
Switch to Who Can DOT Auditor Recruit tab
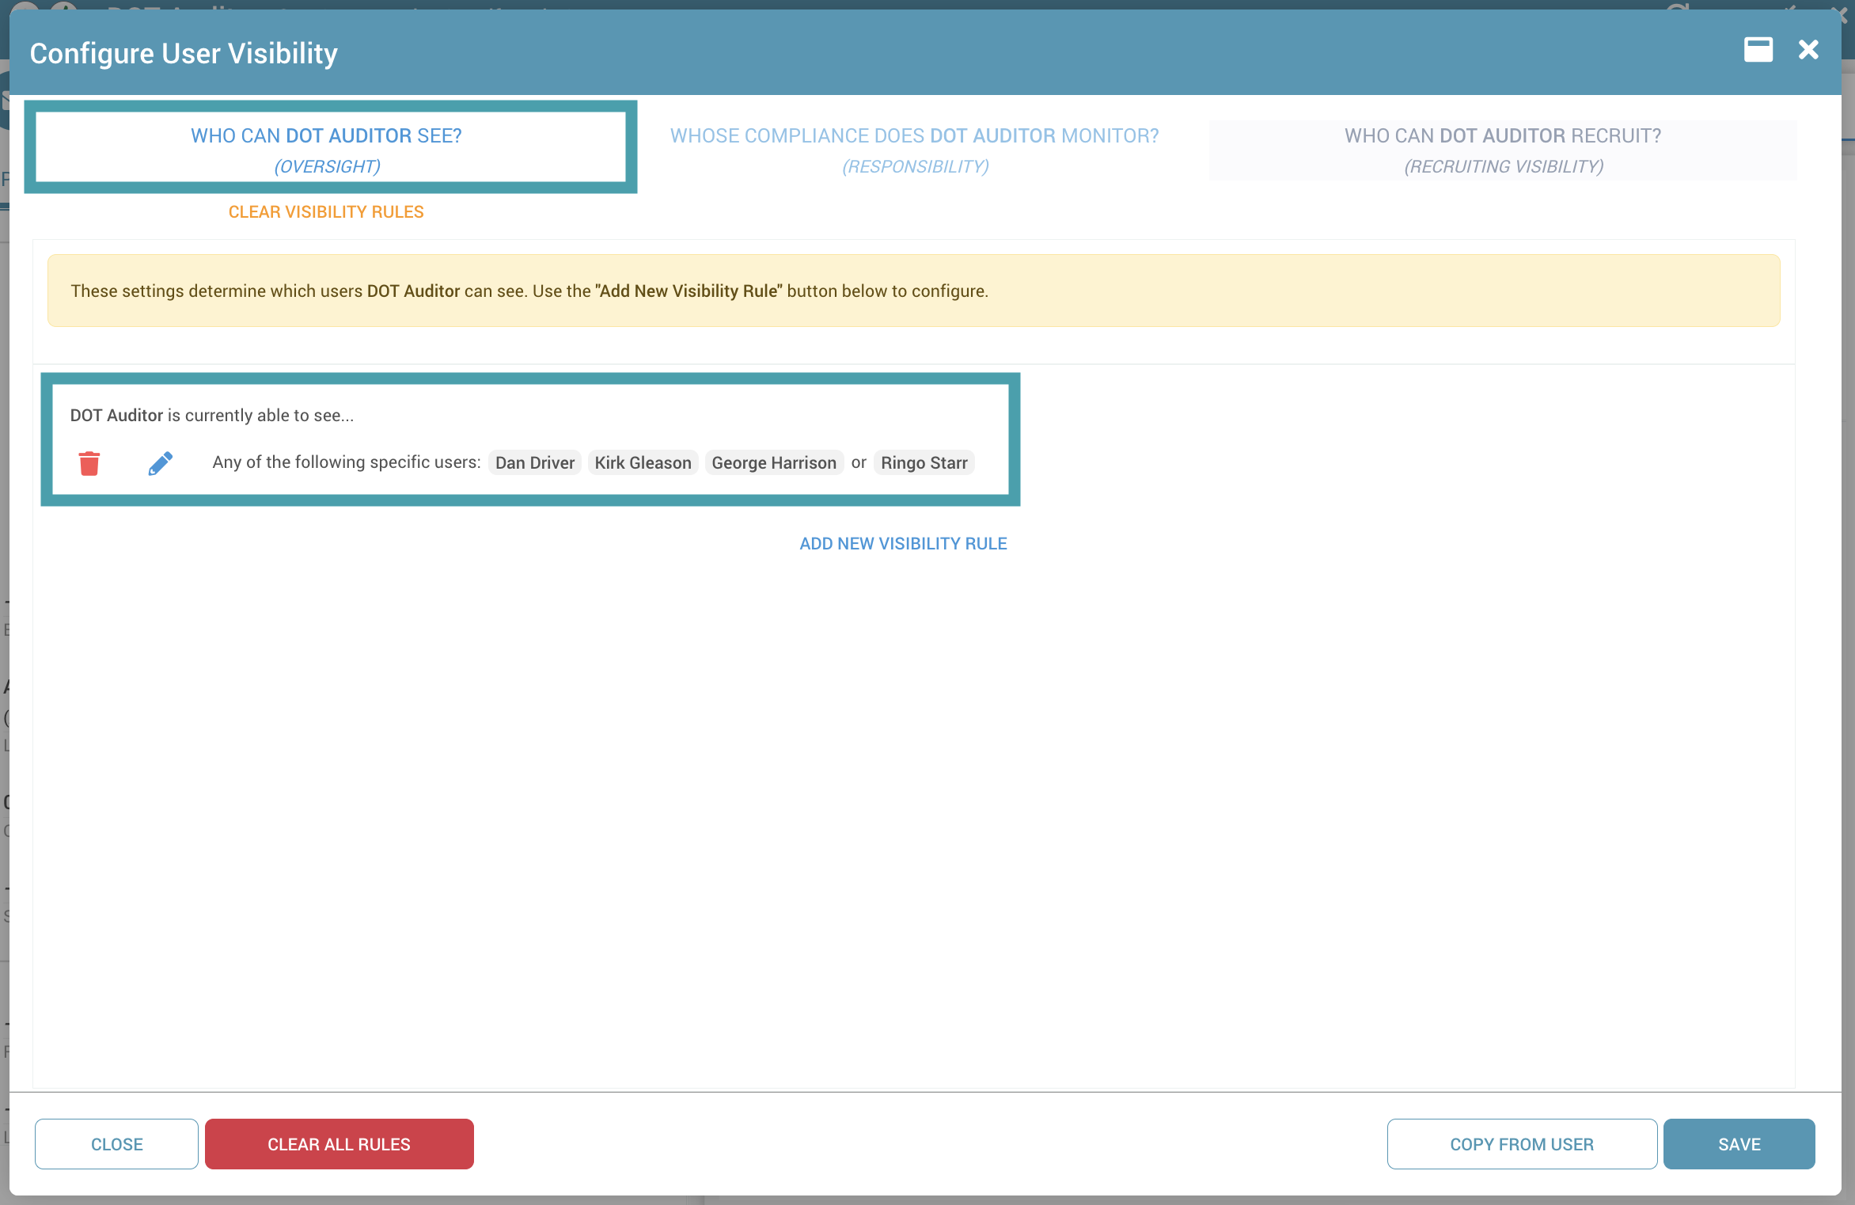pyautogui.click(x=1502, y=149)
